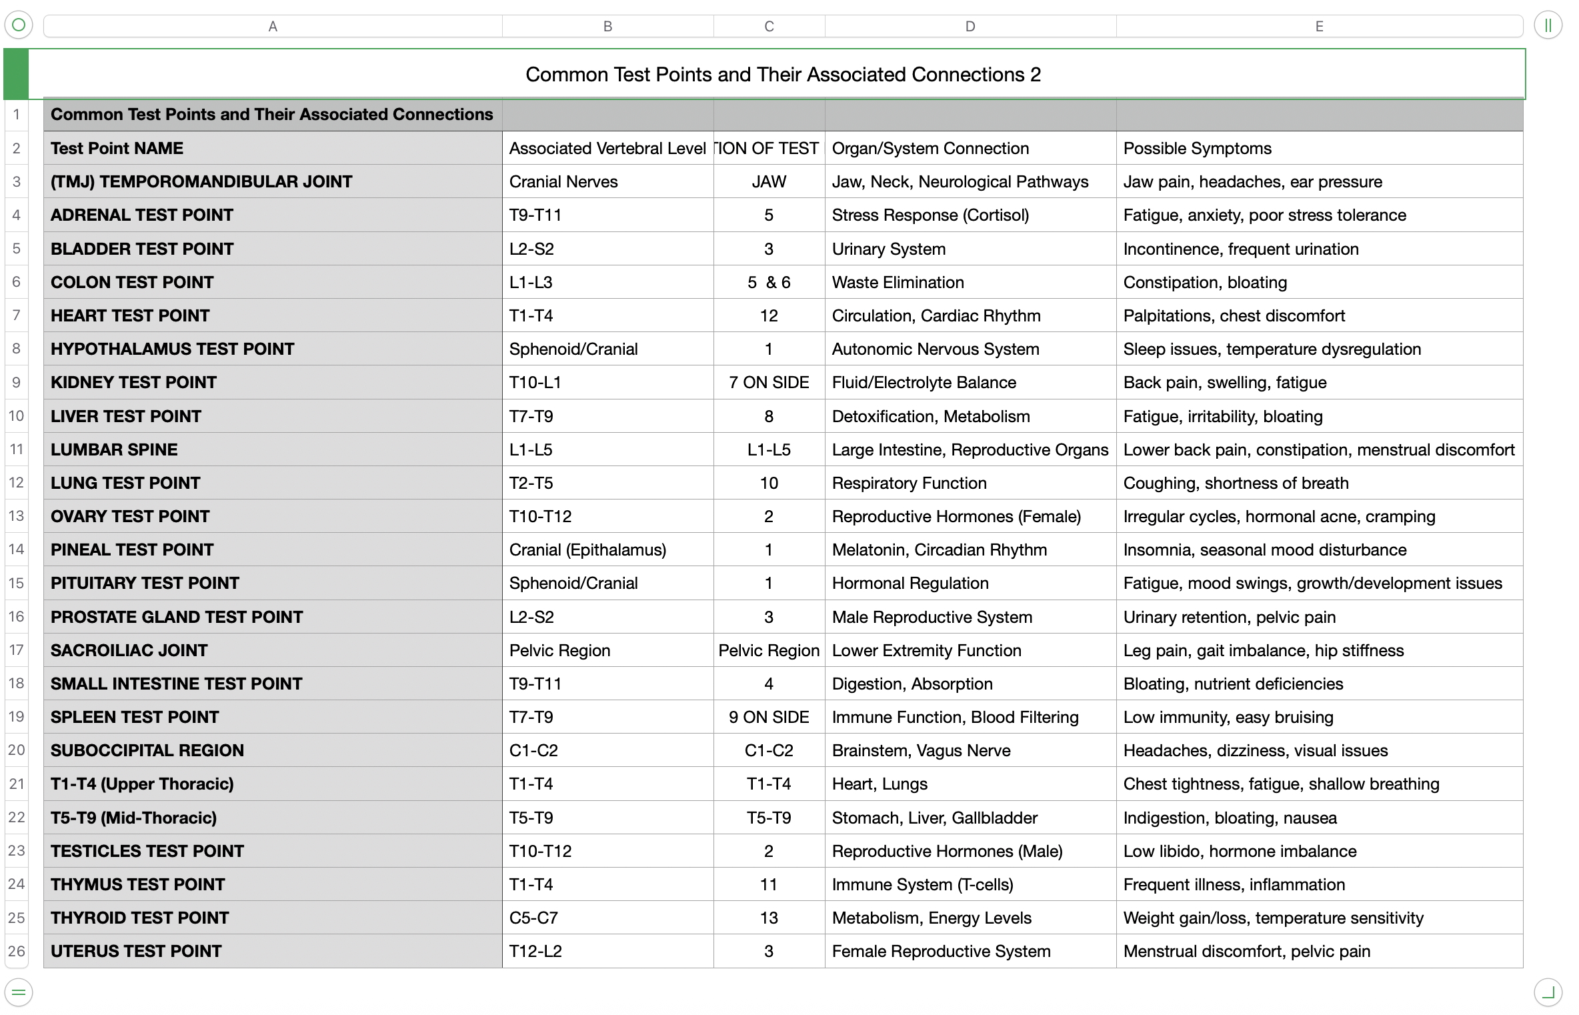The width and height of the screenshot is (1579, 1015).
Task: Select column C header
Action: point(769,26)
